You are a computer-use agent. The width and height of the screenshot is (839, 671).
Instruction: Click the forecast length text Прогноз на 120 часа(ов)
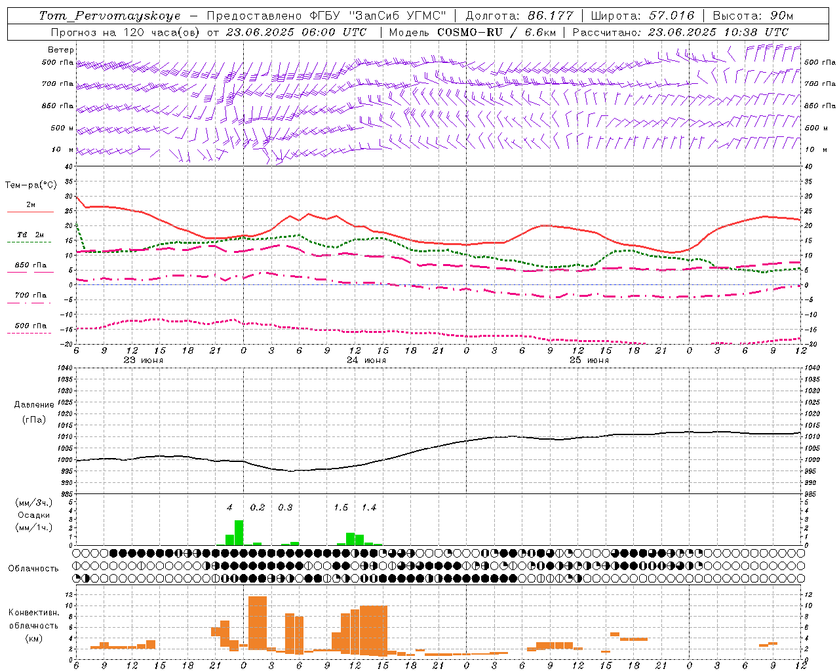tap(126, 32)
